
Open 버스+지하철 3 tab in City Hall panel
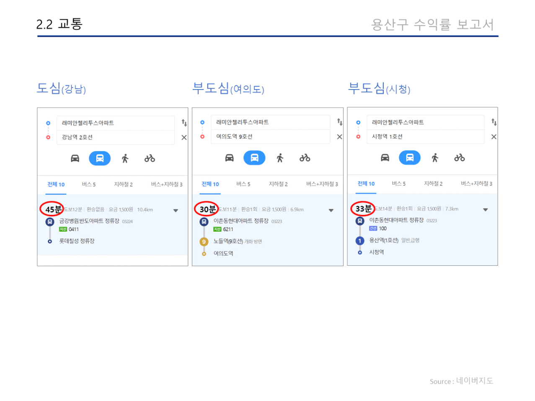[476, 184]
